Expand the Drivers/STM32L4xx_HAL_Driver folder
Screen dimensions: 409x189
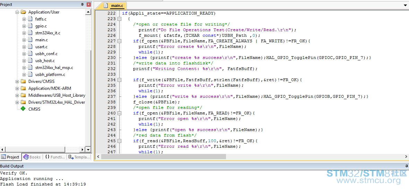click(17, 102)
